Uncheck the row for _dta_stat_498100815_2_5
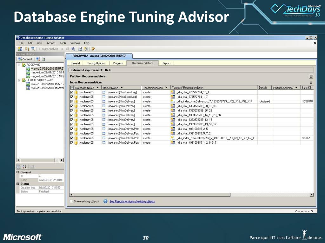The width and height of the screenshot is (325, 243). click(x=72, y=129)
